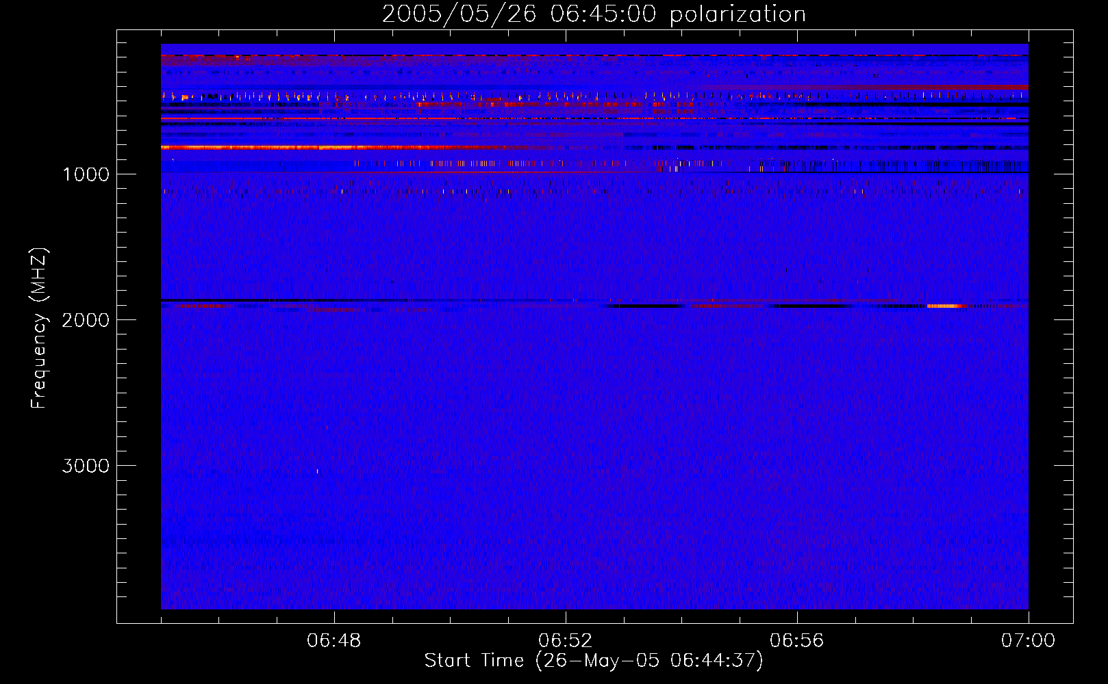Screen dimensions: 1108x684
Task: Select the 2000 frequency tick label
Action: coord(86,320)
